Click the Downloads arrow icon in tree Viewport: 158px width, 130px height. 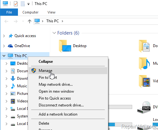pos(13,79)
